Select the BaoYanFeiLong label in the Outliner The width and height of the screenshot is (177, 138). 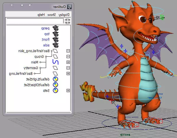[x=21, y=74]
